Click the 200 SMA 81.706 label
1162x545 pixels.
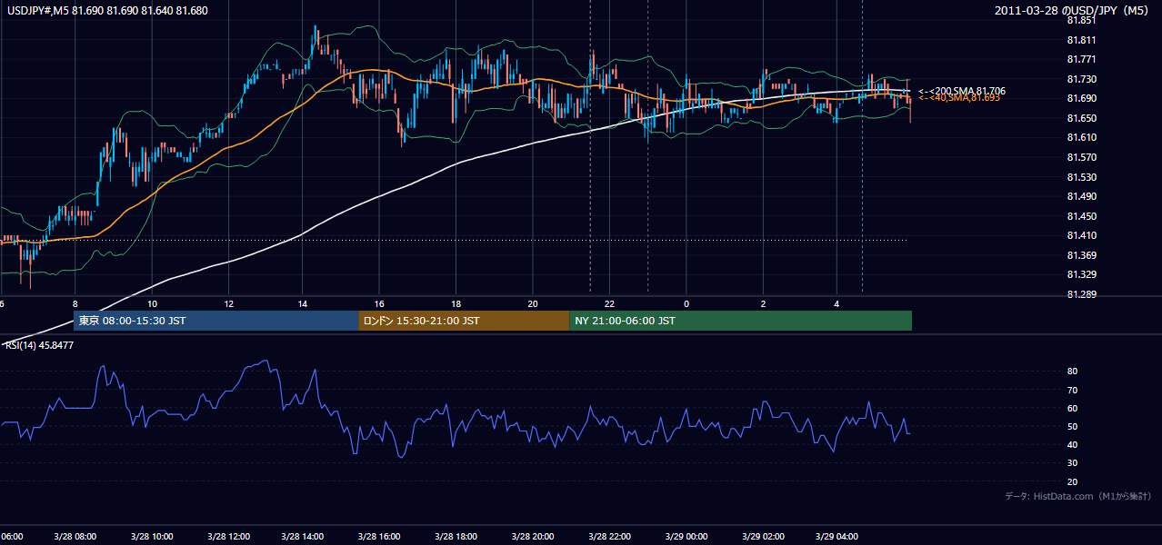961,91
